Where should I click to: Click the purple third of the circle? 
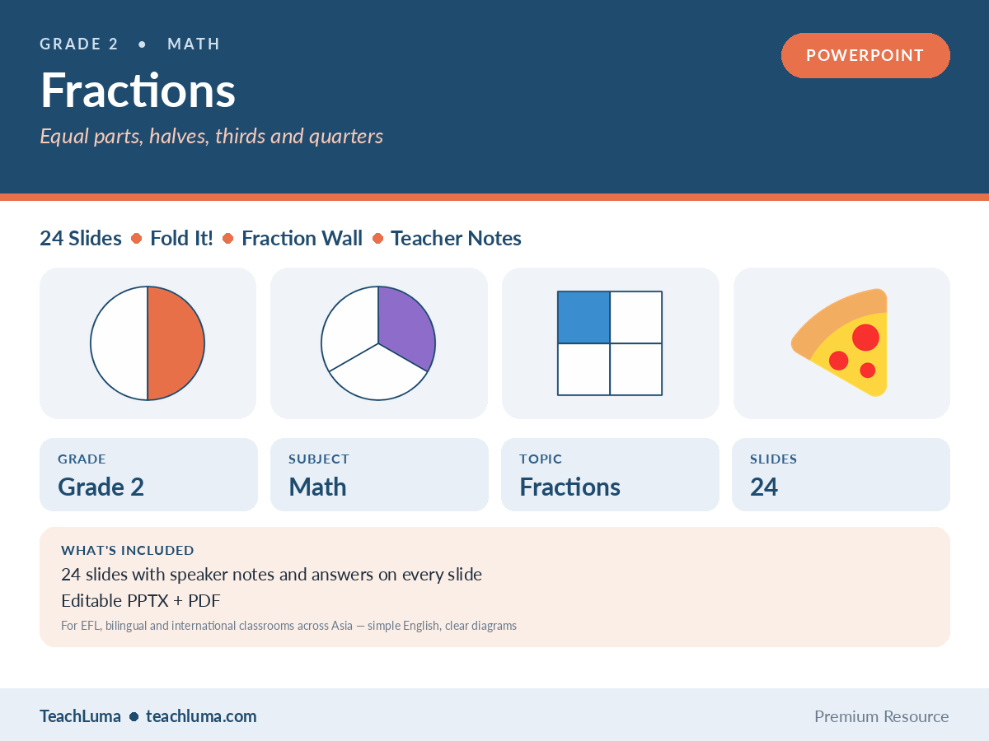tap(405, 327)
